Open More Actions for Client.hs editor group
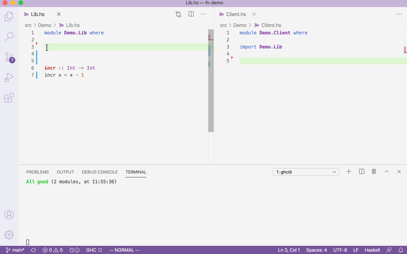The width and height of the screenshot is (407, 254). tap(399, 14)
